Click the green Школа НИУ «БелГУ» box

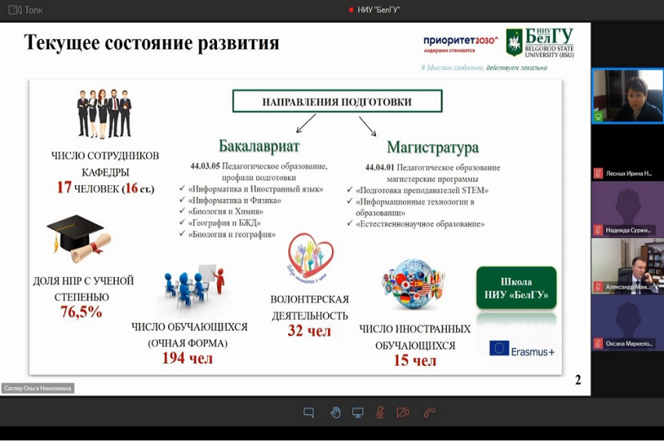click(516, 288)
